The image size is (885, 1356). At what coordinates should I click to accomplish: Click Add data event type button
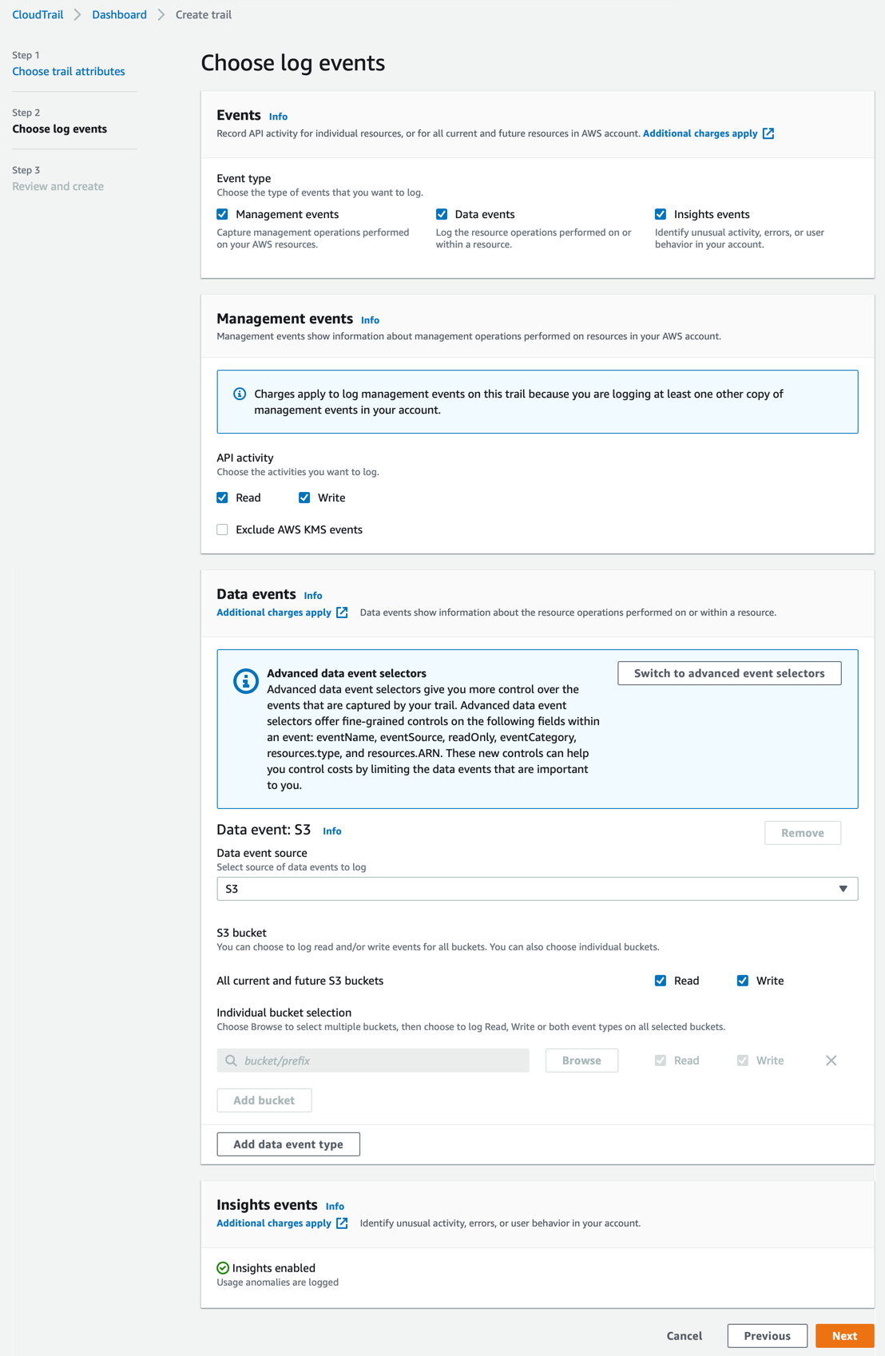(288, 1144)
